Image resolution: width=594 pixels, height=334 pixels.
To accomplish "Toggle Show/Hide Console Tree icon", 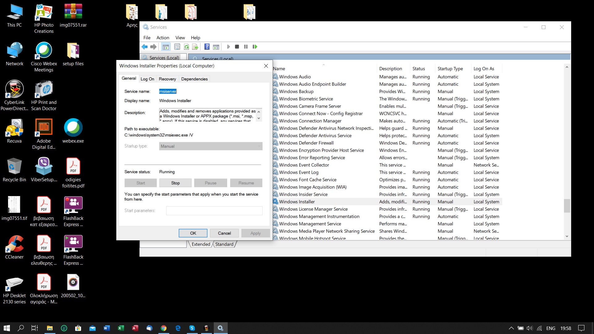I will click(x=166, y=47).
